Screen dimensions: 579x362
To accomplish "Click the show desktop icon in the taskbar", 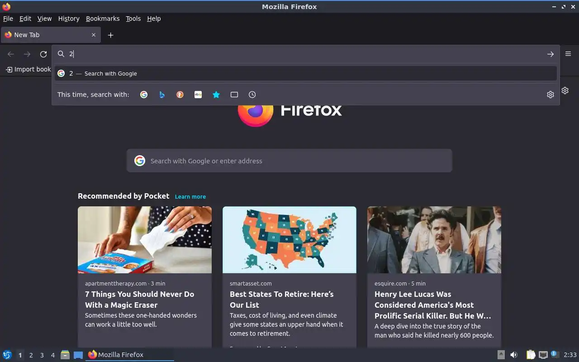I will [78, 355].
